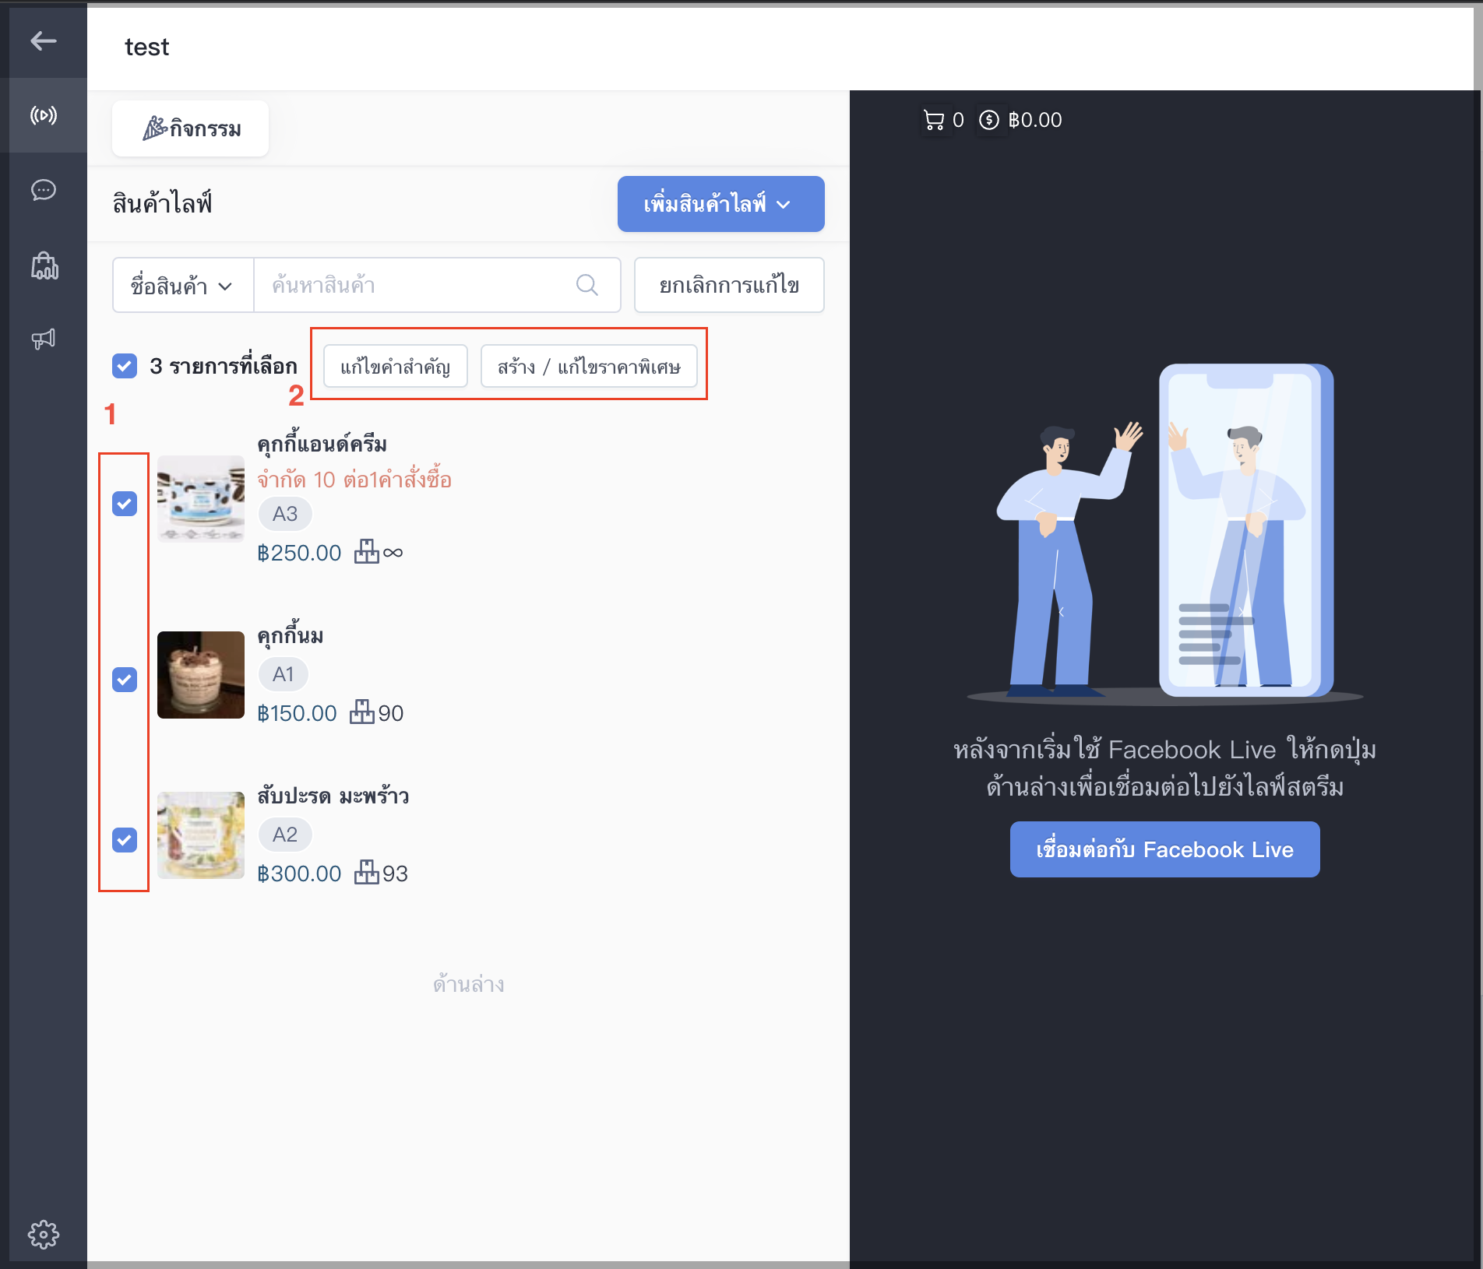The width and height of the screenshot is (1483, 1269).
Task: Click the search magnifier icon
Action: (587, 285)
